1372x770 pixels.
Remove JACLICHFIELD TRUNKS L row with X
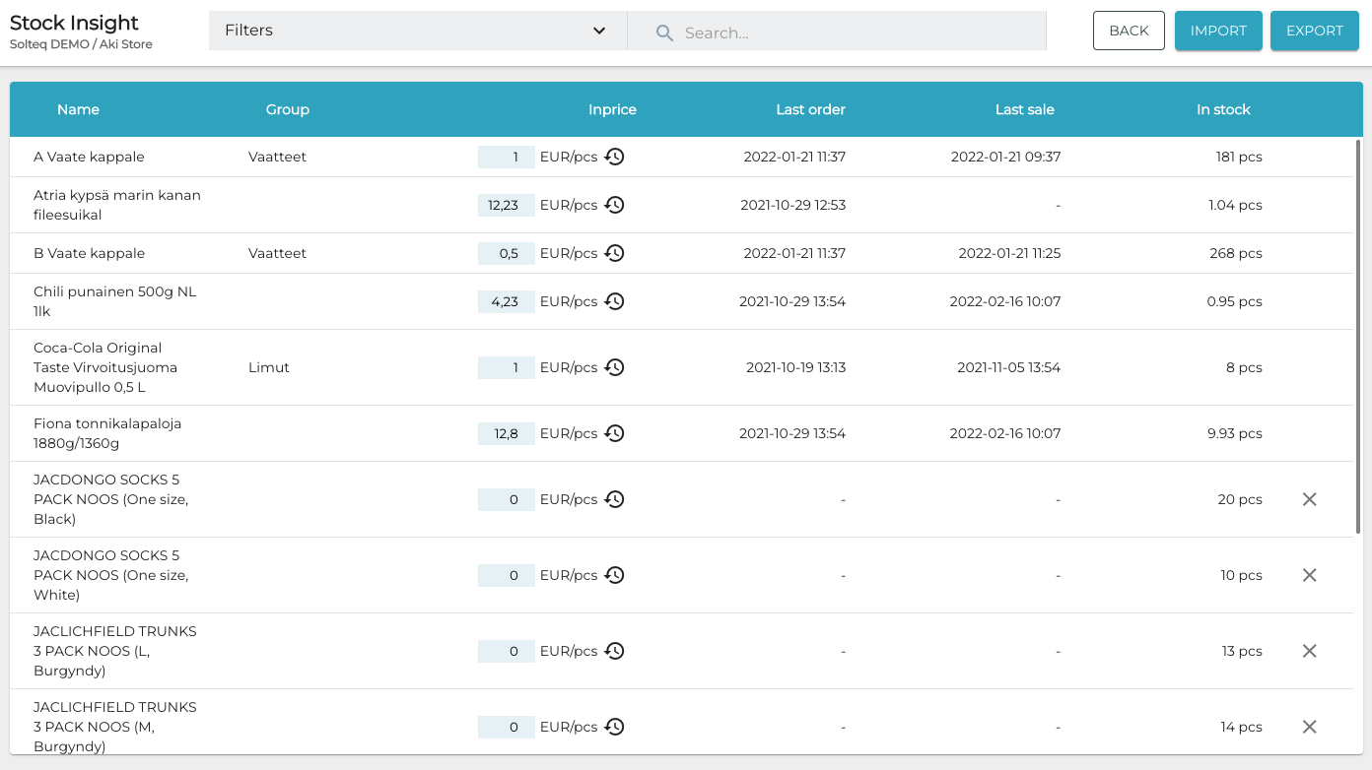[1309, 651]
